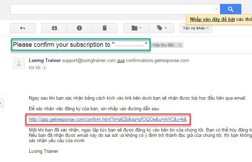The width and height of the screenshot is (252, 162).
Task: Report email as spam
Action: [x=79, y=28]
